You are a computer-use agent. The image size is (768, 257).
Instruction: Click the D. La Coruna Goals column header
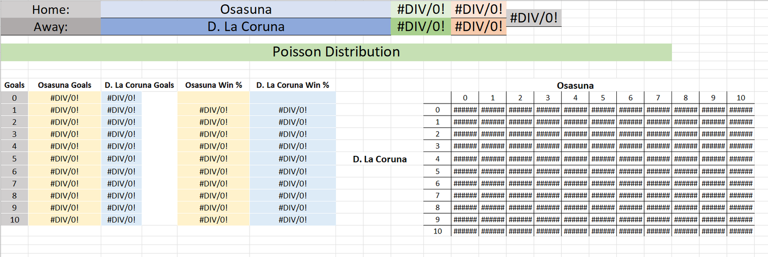tap(139, 85)
